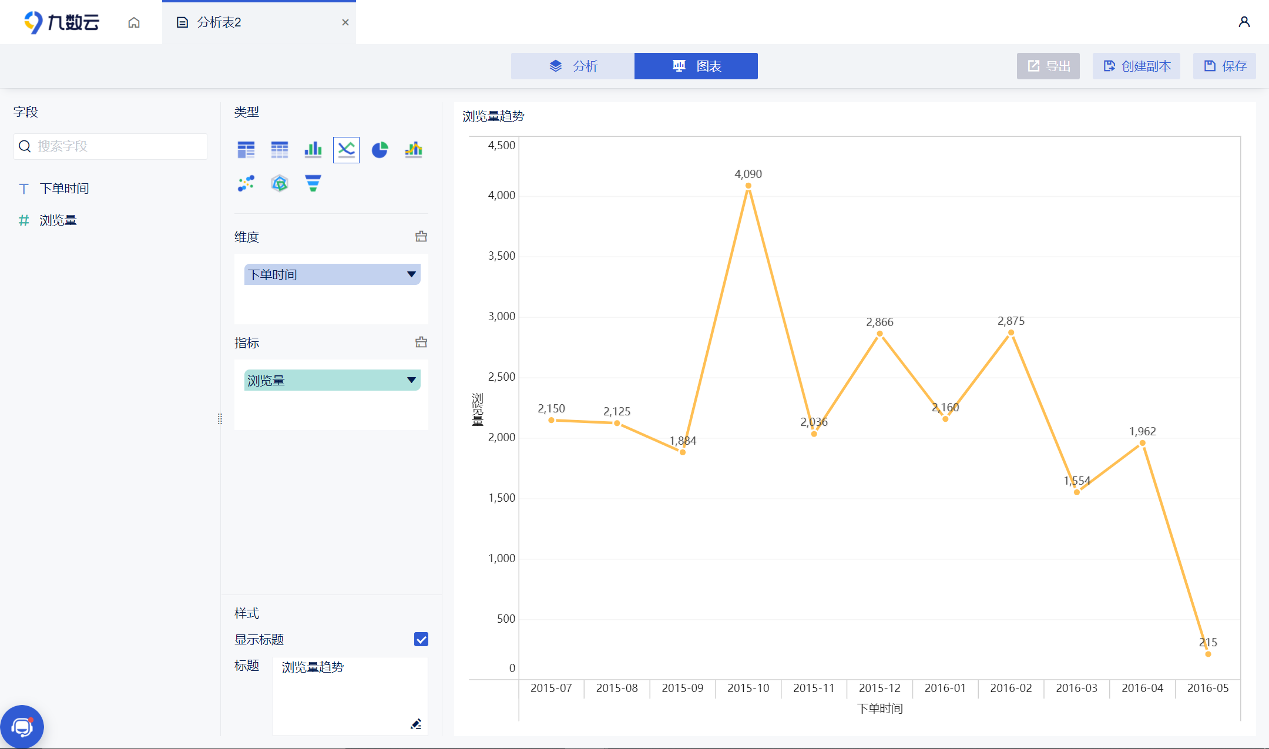Uncheck the 显示标题 checkbox
Viewport: 1269px width, 749px height.
pyautogui.click(x=421, y=639)
